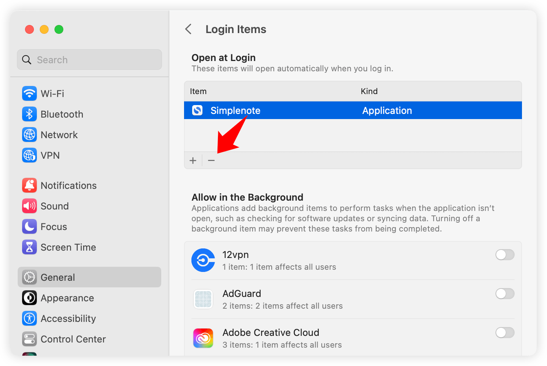
Task: Remove selected login item with minus button
Action: [211, 161]
